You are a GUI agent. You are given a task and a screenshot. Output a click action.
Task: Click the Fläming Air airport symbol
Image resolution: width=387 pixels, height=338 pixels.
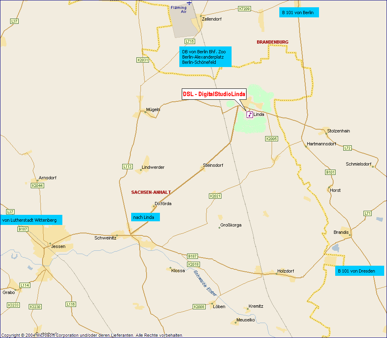(189, 3)
